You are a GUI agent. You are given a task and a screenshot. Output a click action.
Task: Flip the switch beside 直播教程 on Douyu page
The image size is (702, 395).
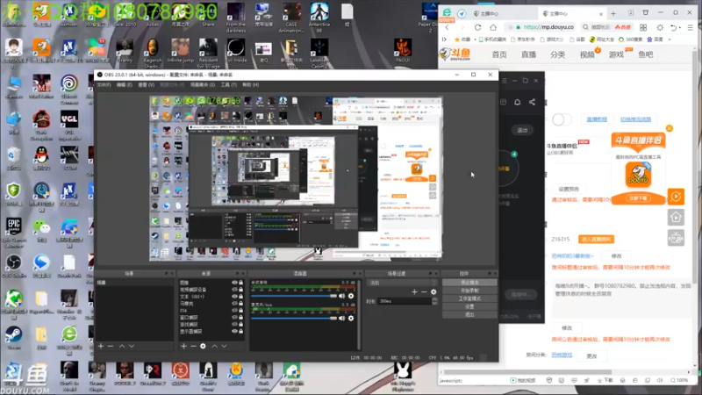click(x=562, y=119)
